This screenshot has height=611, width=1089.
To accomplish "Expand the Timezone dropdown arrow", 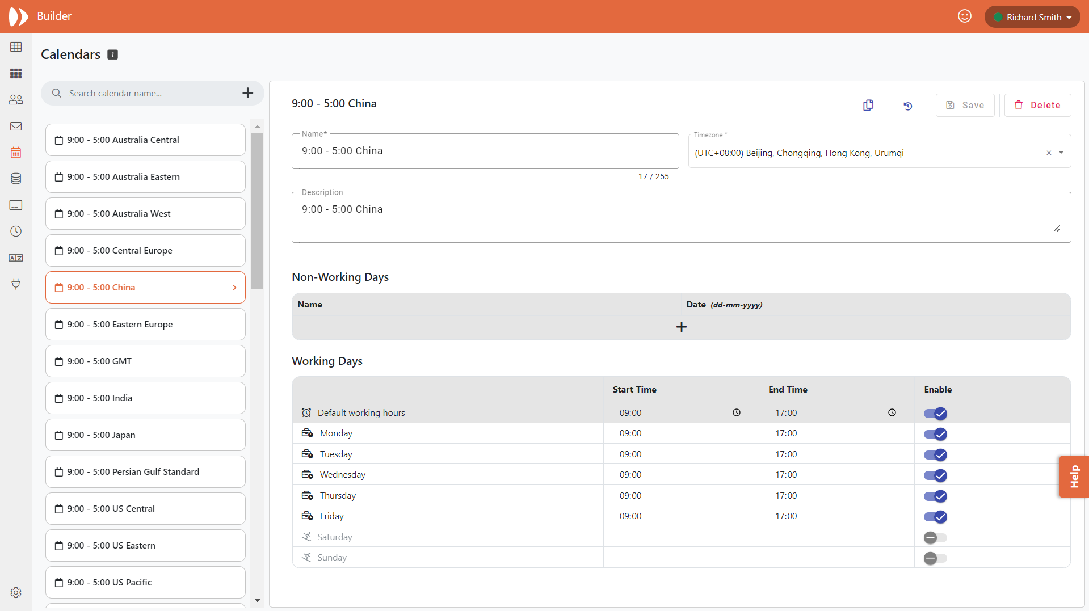I will tap(1061, 153).
